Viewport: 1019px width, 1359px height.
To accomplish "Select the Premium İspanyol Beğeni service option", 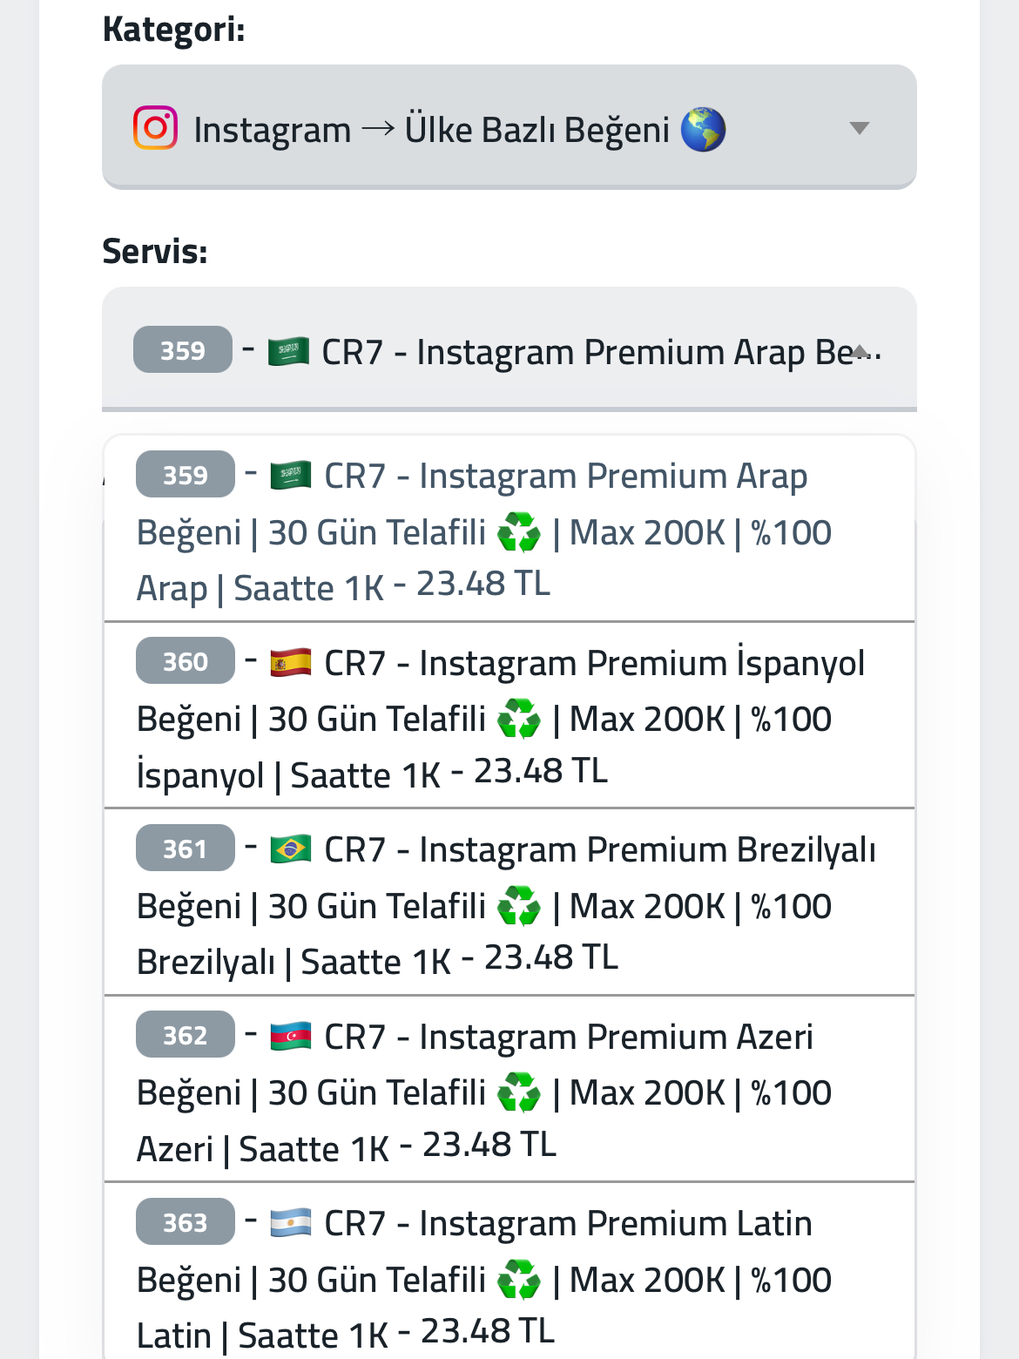I will 509,715.
